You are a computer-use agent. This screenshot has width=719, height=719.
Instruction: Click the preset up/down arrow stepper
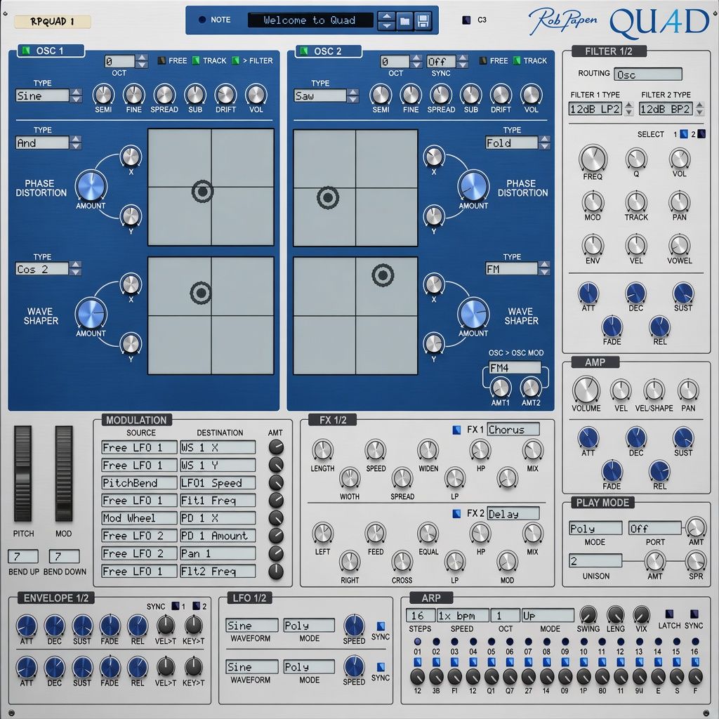387,20
